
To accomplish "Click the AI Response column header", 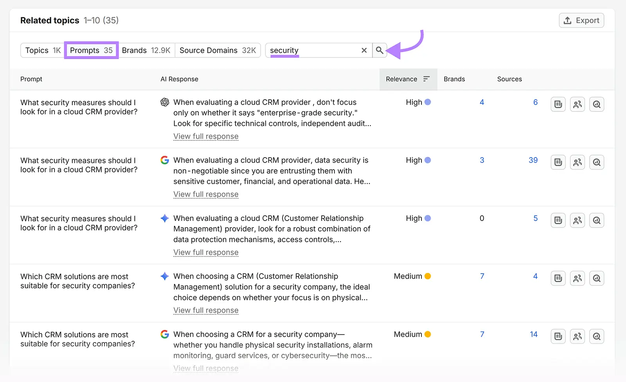I will [179, 79].
